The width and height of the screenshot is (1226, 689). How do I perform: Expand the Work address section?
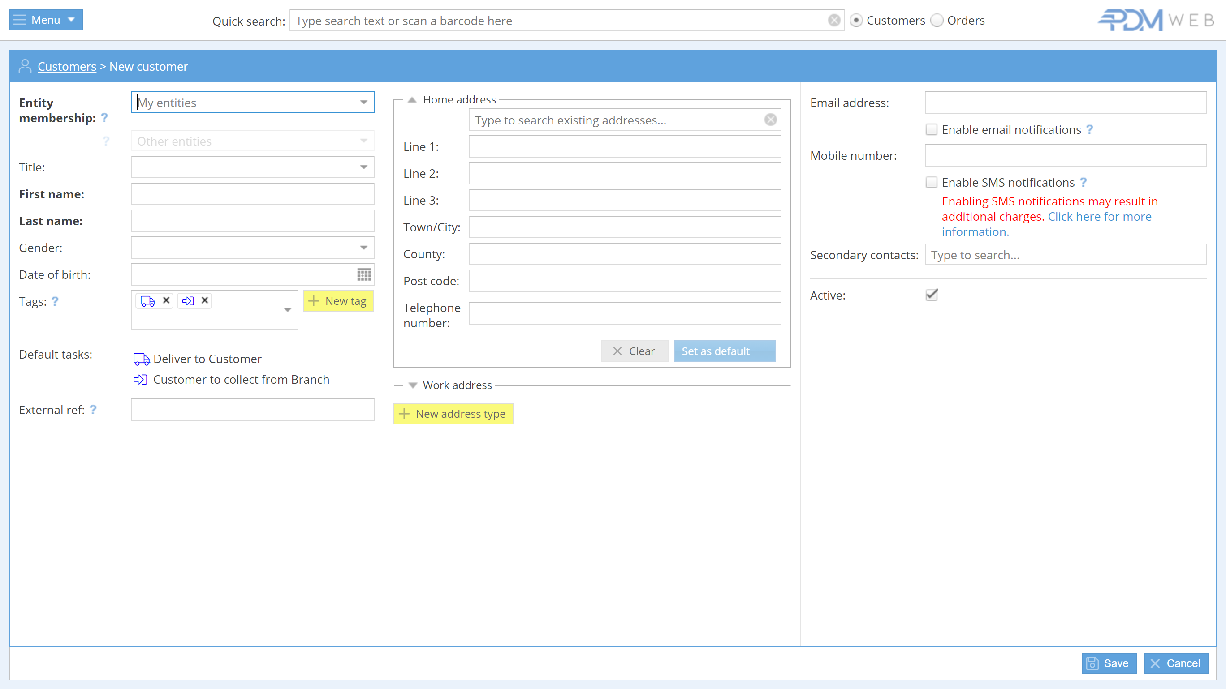click(x=413, y=385)
